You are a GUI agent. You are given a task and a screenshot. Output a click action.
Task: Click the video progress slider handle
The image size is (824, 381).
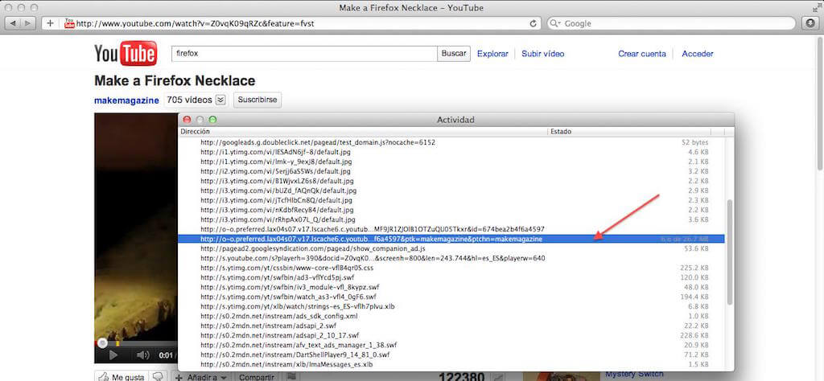(x=102, y=343)
